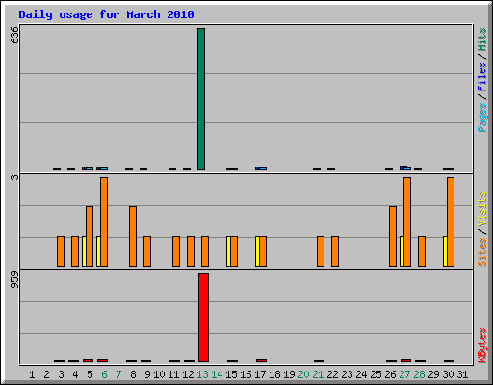This screenshot has height=385, width=493.
Task: Click the orange Sites bar for day 28
Action: (422, 251)
